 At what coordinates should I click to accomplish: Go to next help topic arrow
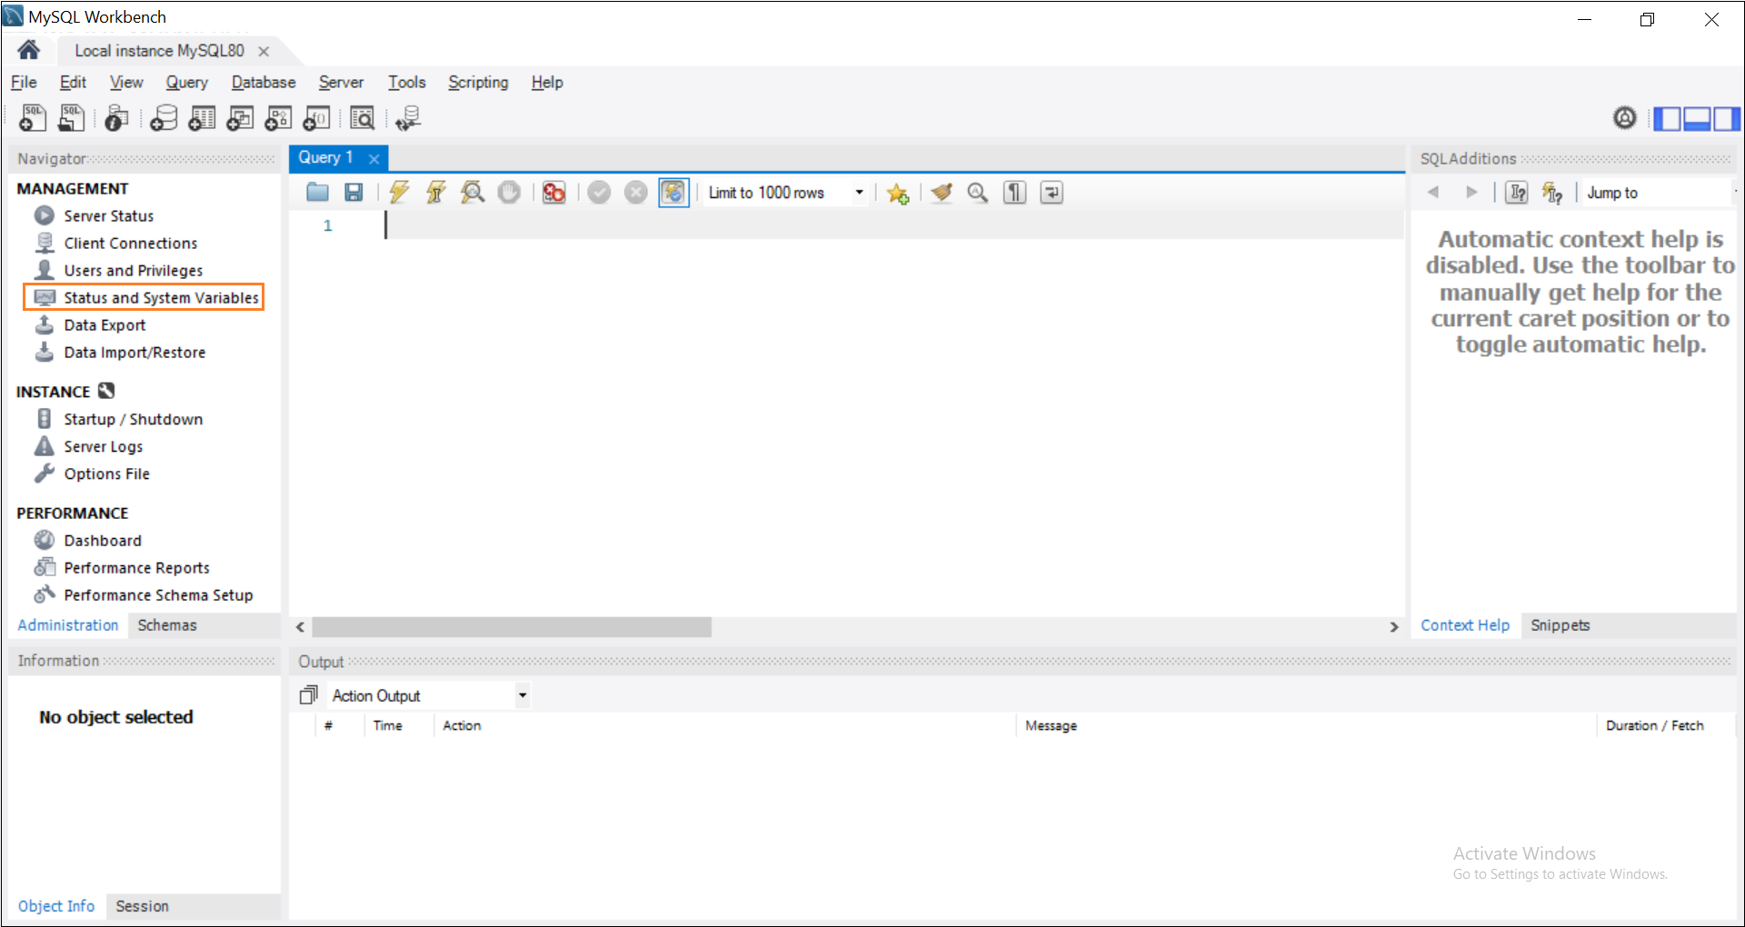click(1471, 193)
